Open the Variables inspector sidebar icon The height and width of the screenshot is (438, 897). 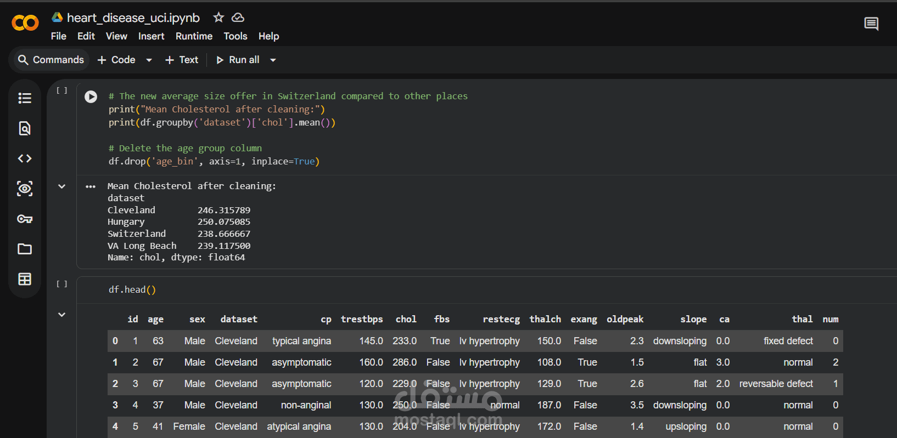(25, 189)
